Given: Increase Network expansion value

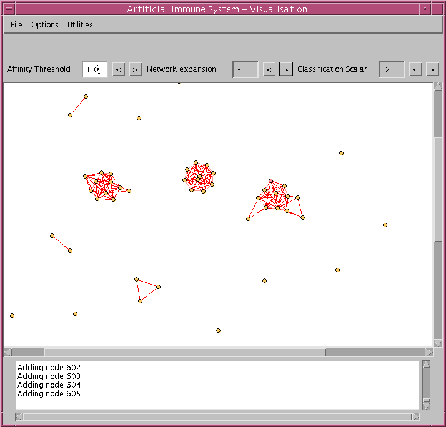Looking at the screenshot, I should pos(286,69).
